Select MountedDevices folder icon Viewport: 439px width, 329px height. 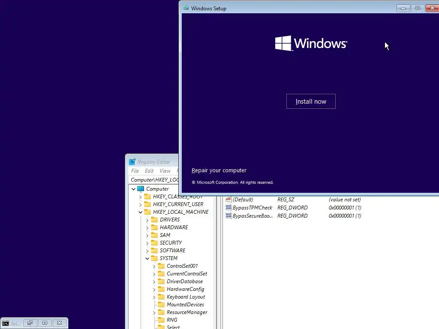(x=161, y=305)
